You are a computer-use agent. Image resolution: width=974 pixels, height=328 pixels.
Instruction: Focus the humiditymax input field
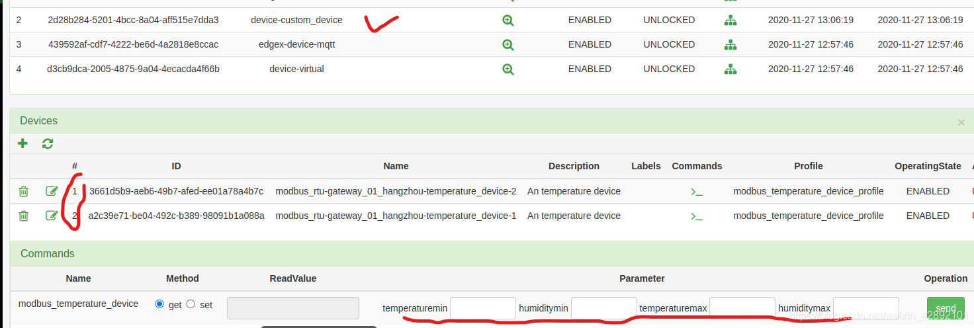click(x=866, y=308)
